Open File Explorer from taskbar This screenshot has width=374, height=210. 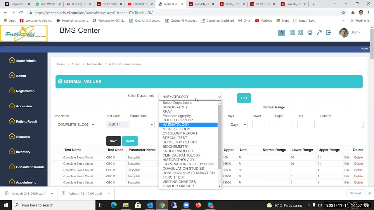coord(126,205)
